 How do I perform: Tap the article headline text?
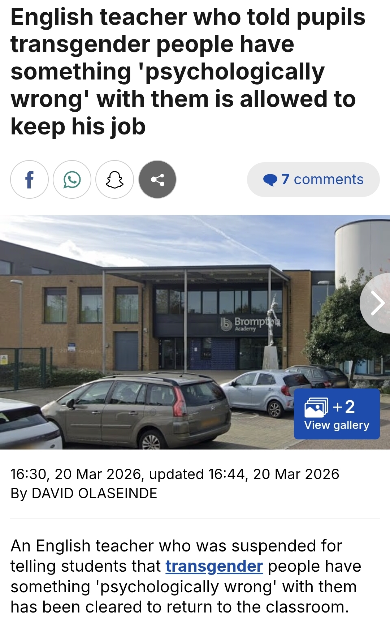click(x=188, y=72)
